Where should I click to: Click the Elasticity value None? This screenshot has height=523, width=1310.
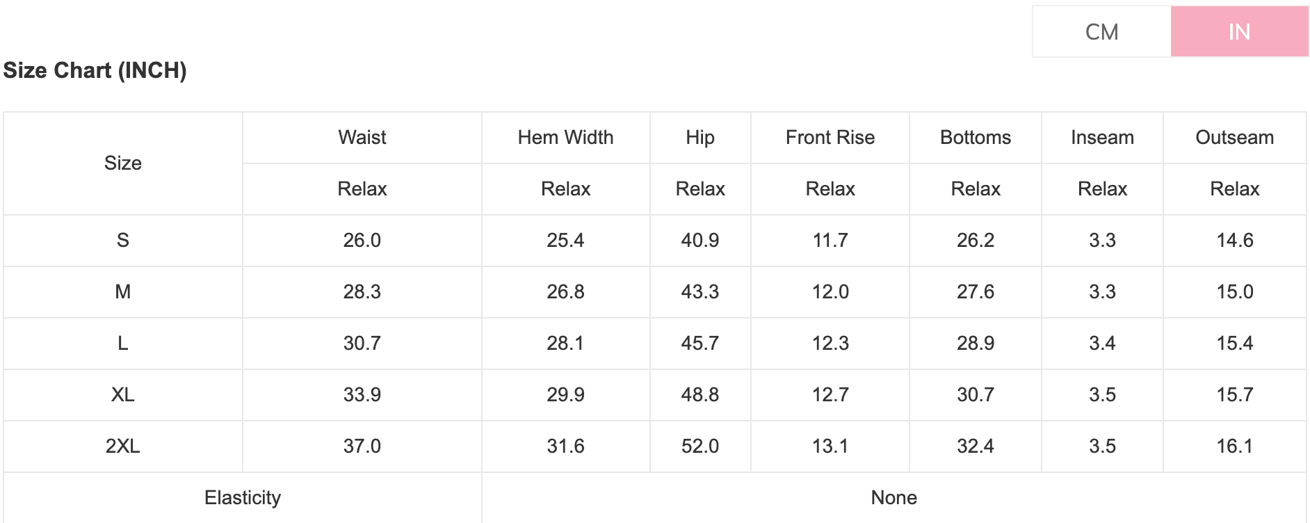[894, 498]
